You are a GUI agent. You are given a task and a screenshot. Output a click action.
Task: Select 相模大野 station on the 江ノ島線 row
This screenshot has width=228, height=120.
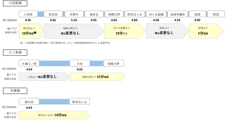click(113, 63)
